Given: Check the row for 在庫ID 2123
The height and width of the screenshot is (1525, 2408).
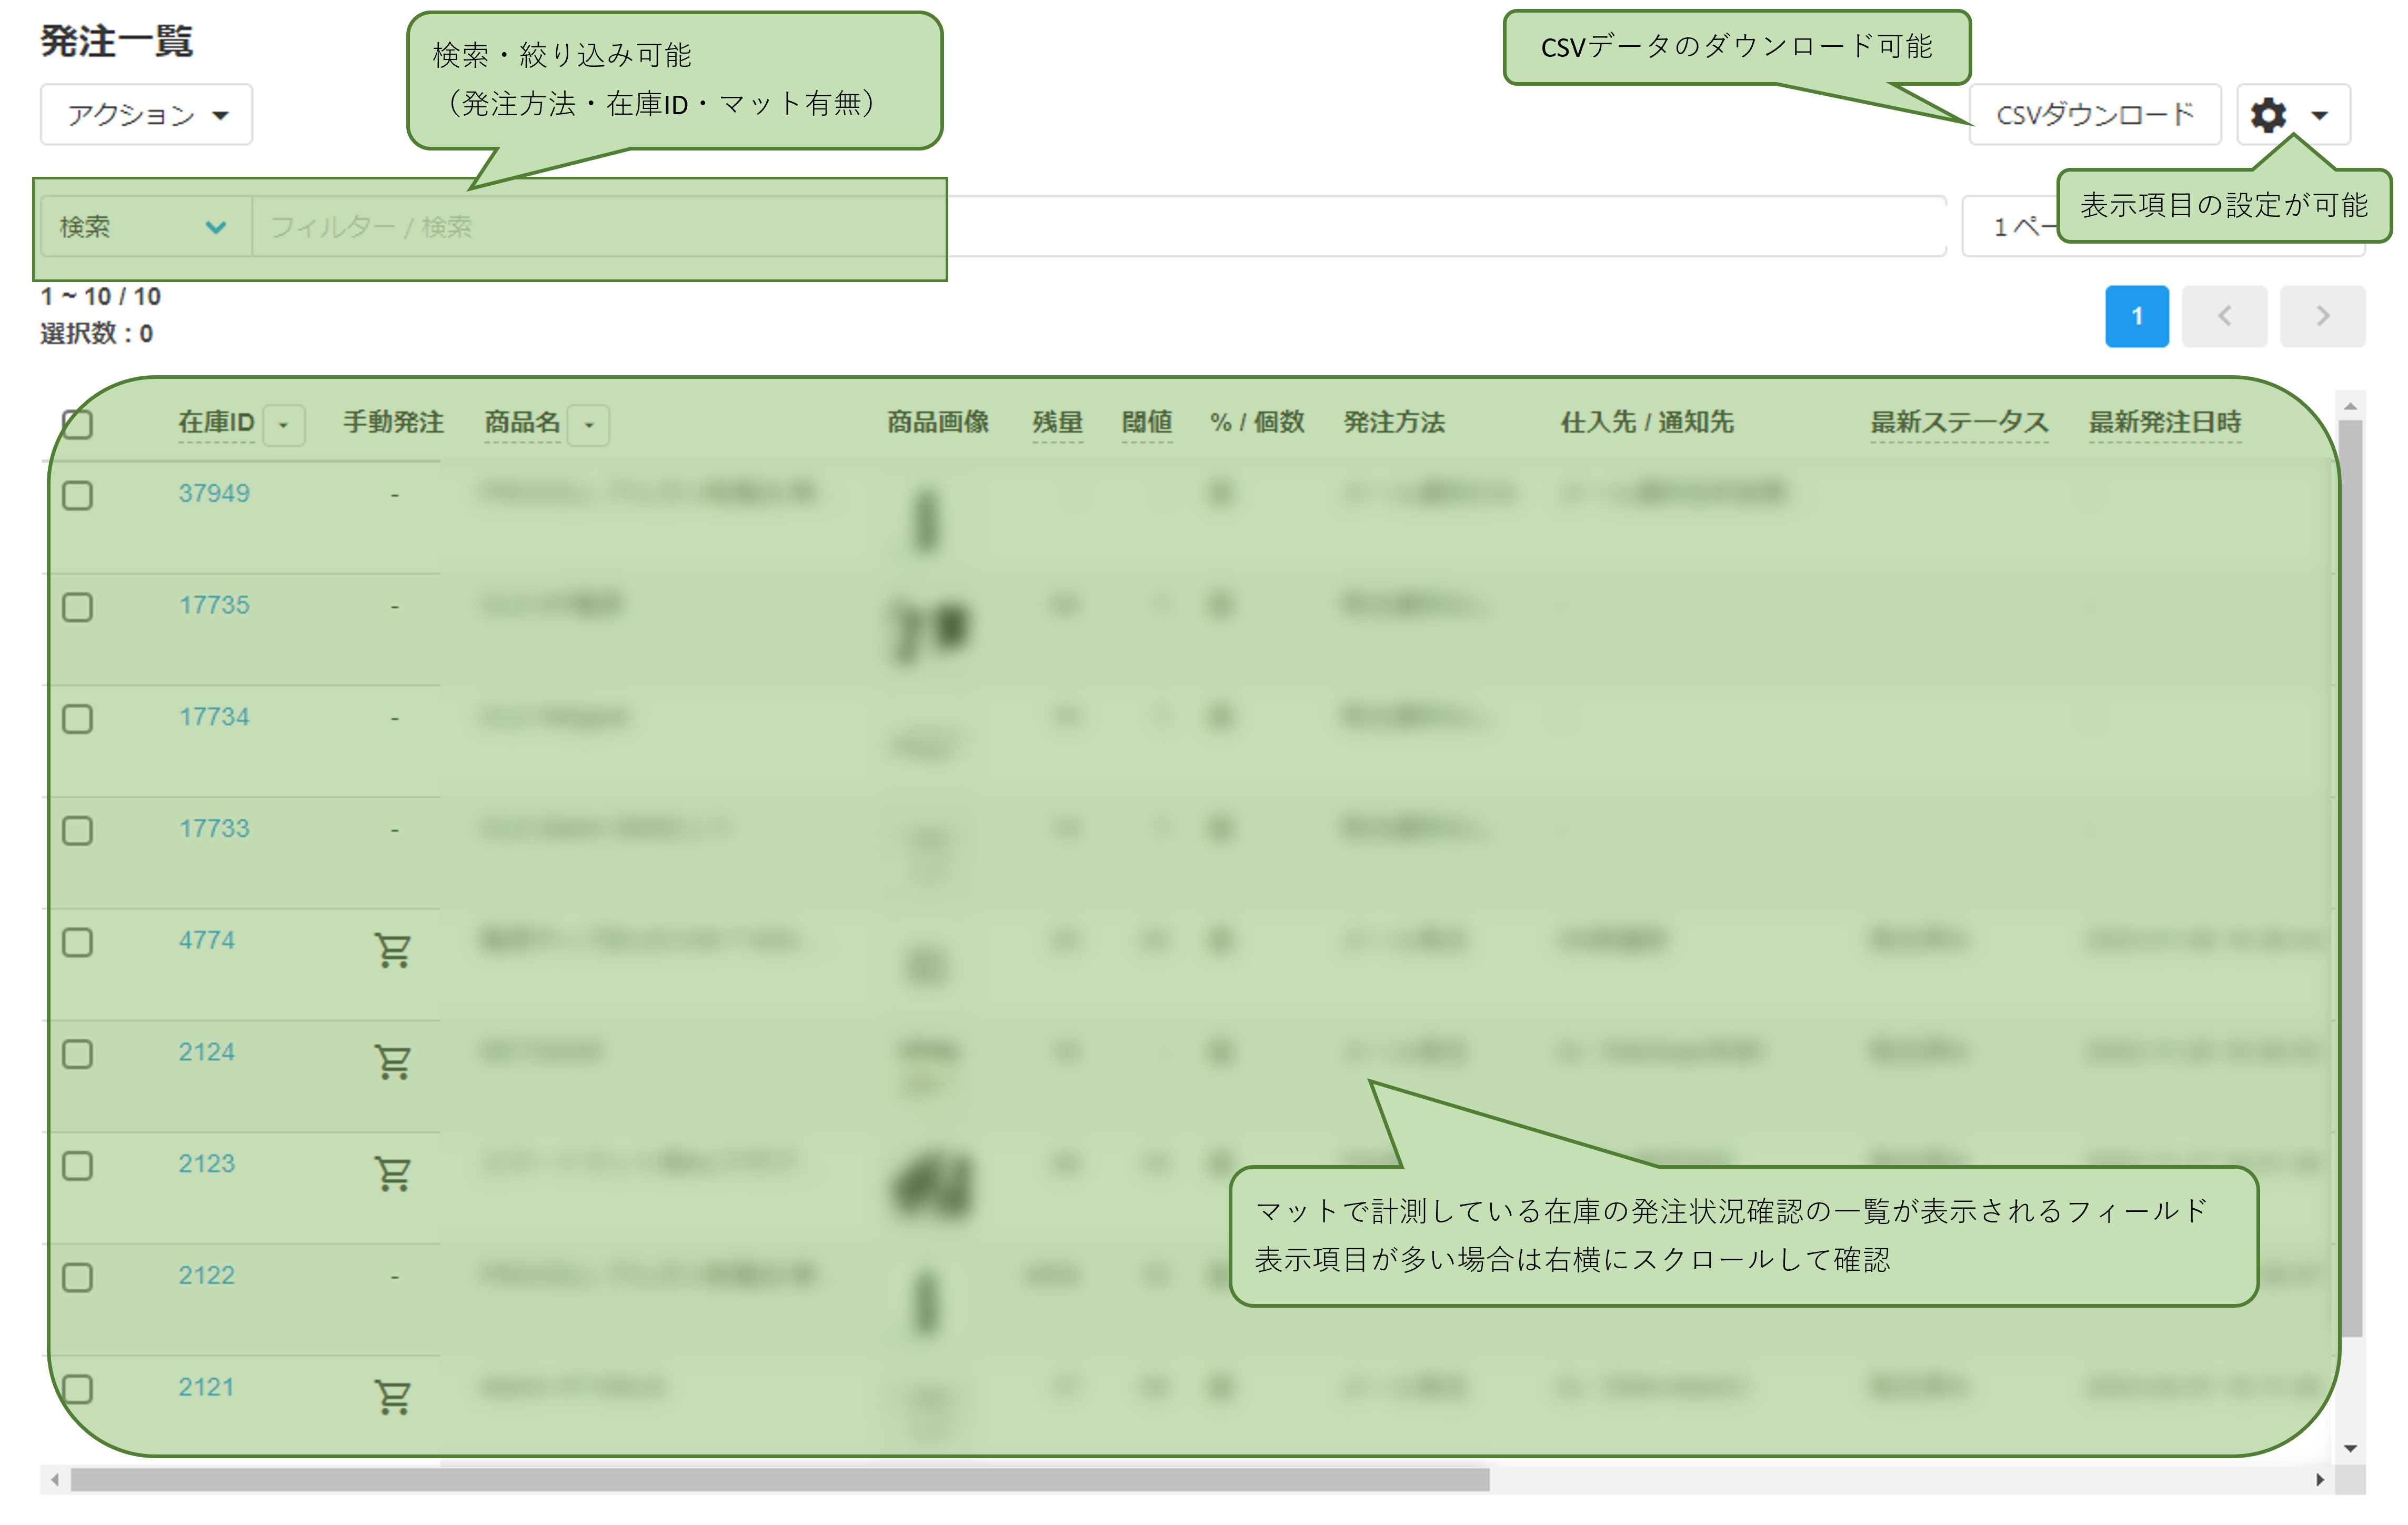Looking at the screenshot, I should coord(77,1166).
